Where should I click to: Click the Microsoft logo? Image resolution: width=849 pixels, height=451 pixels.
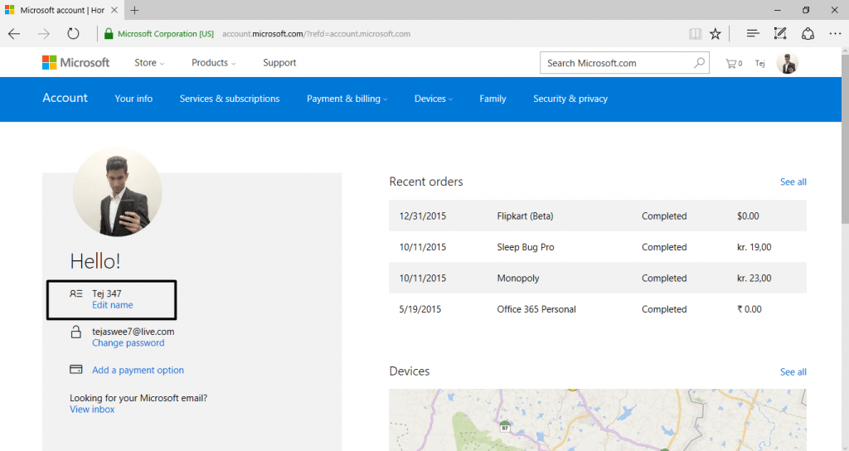75,62
